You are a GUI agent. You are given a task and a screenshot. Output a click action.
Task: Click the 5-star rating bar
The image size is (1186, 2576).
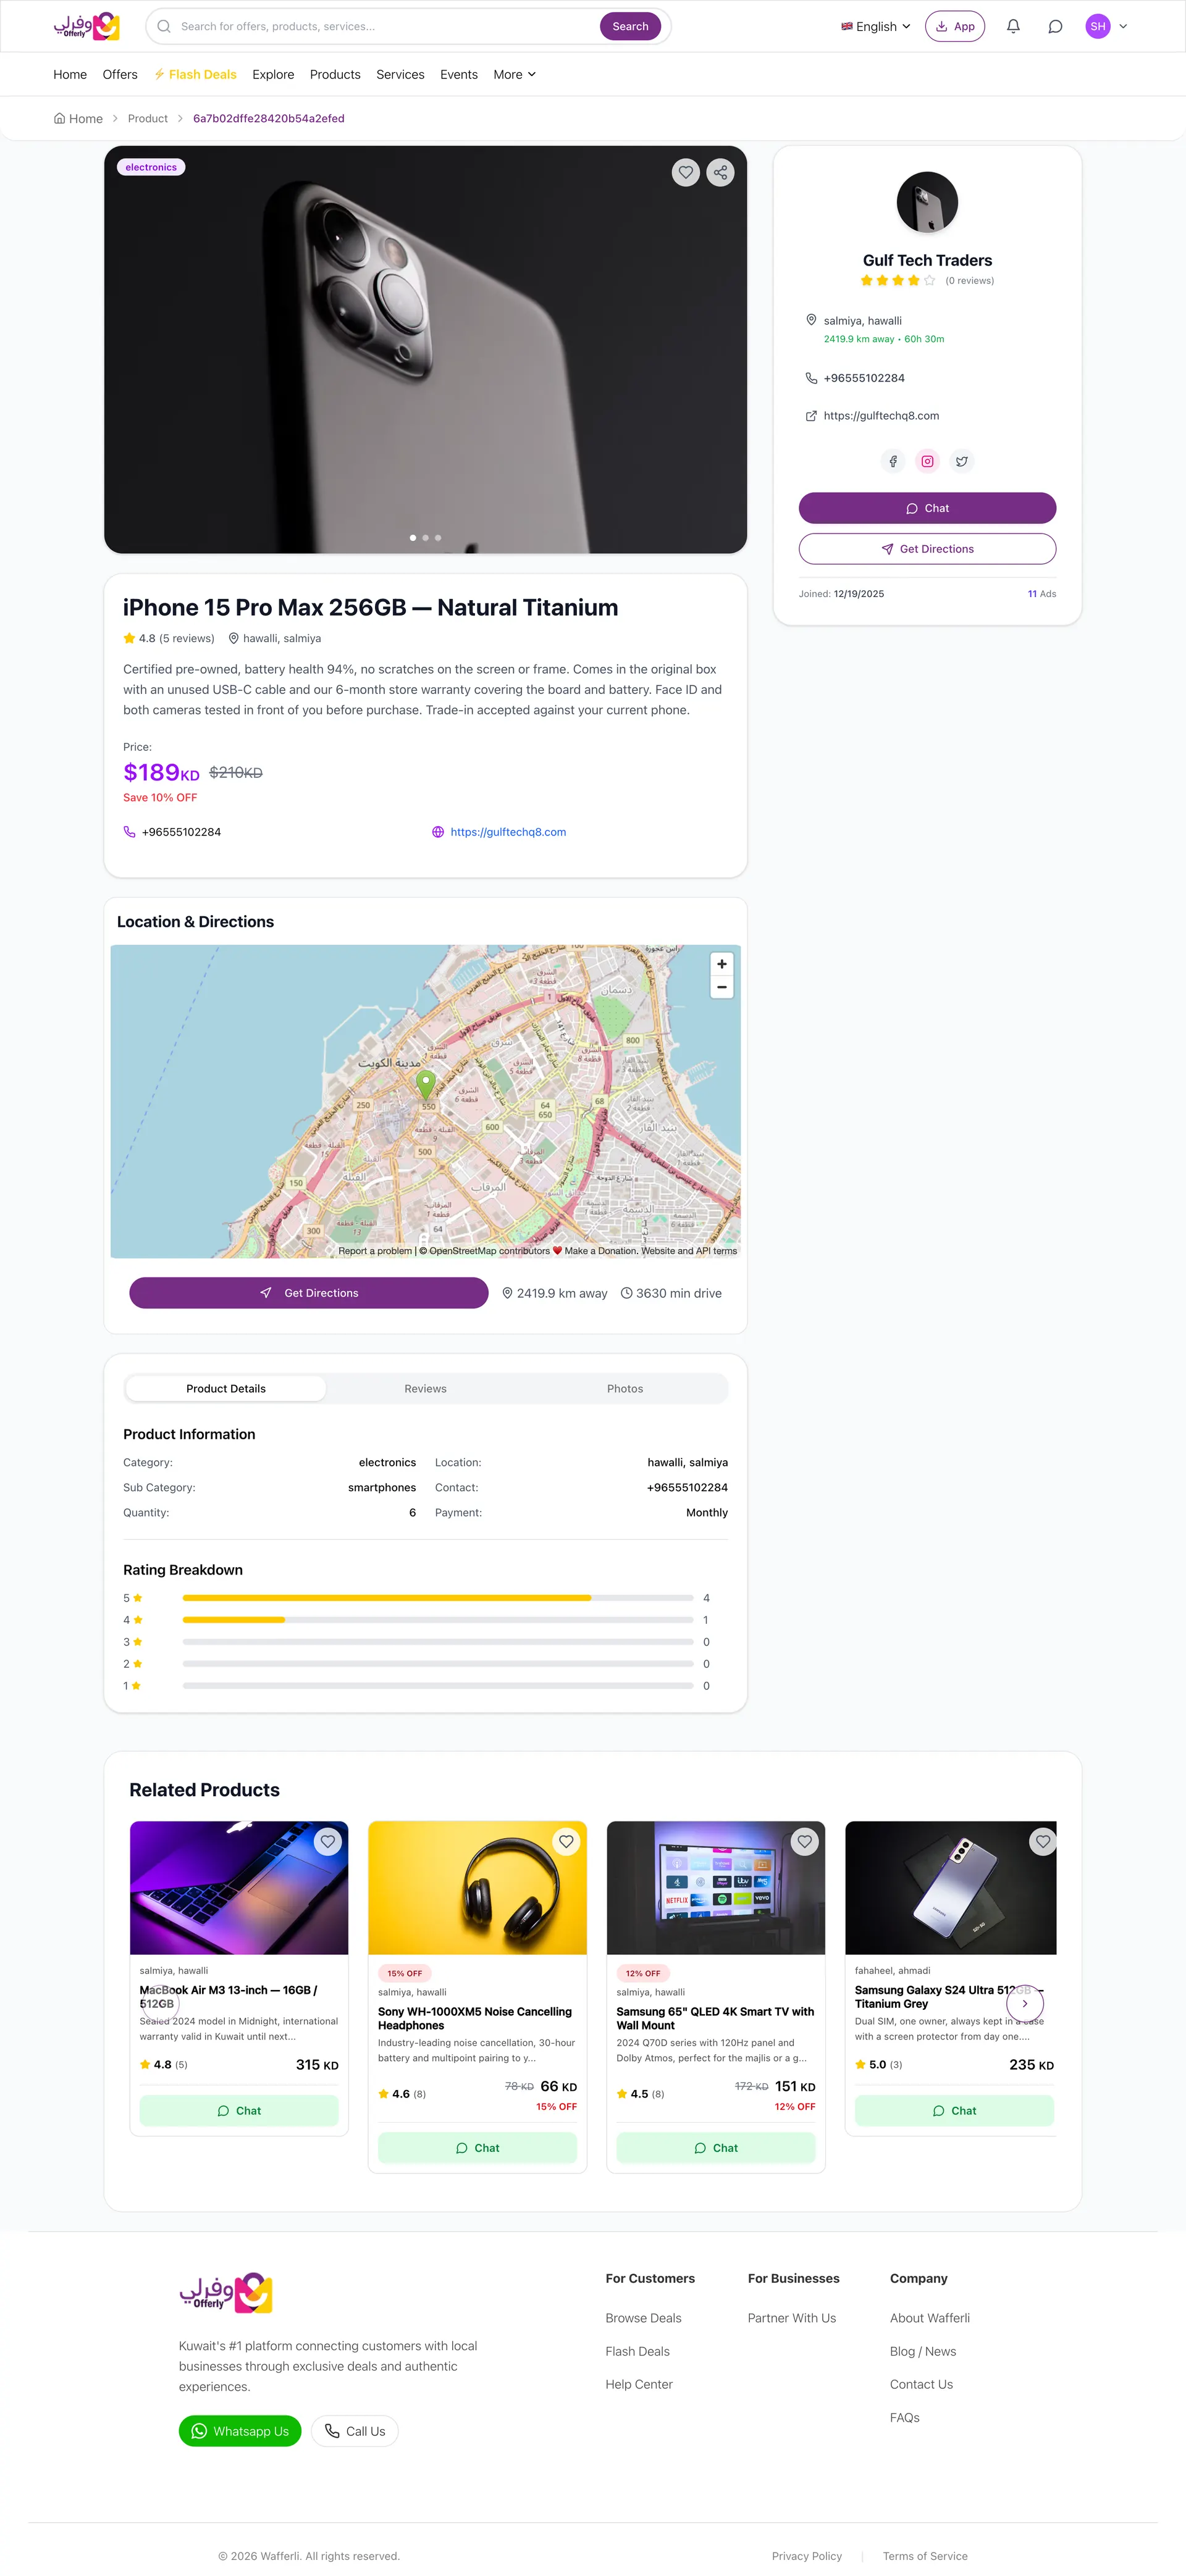coord(438,1598)
